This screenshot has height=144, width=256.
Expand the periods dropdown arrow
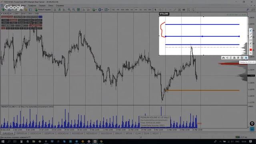click(x=102, y=10)
